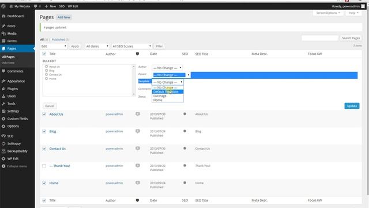Viewport: 369px width, 208px height.
Task: Click the bulk edit list scrollbar
Action: (134, 80)
